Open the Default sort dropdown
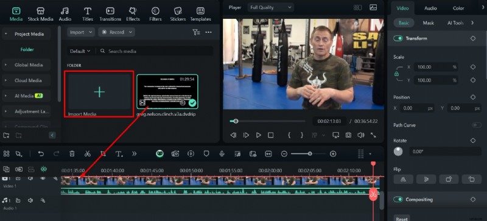487x221 pixels. coord(80,51)
